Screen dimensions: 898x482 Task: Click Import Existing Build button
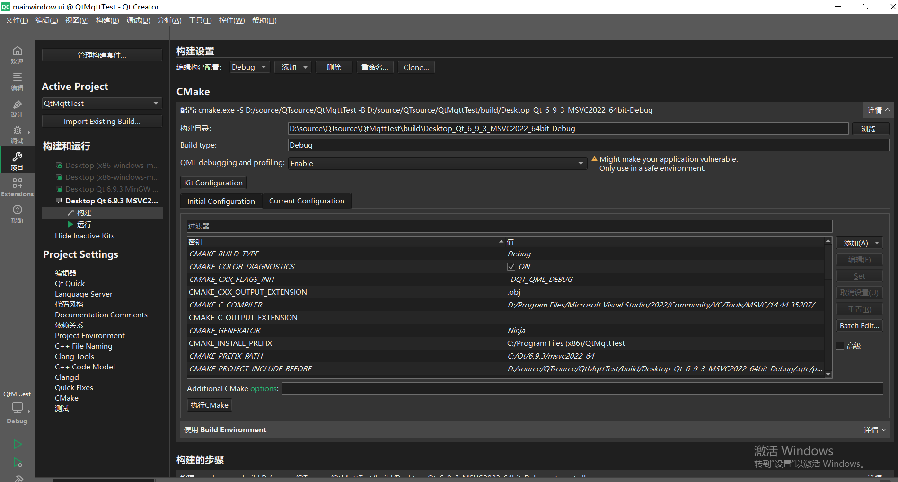(x=102, y=121)
